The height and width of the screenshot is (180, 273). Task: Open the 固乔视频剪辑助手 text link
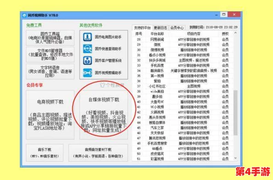coord(108,73)
